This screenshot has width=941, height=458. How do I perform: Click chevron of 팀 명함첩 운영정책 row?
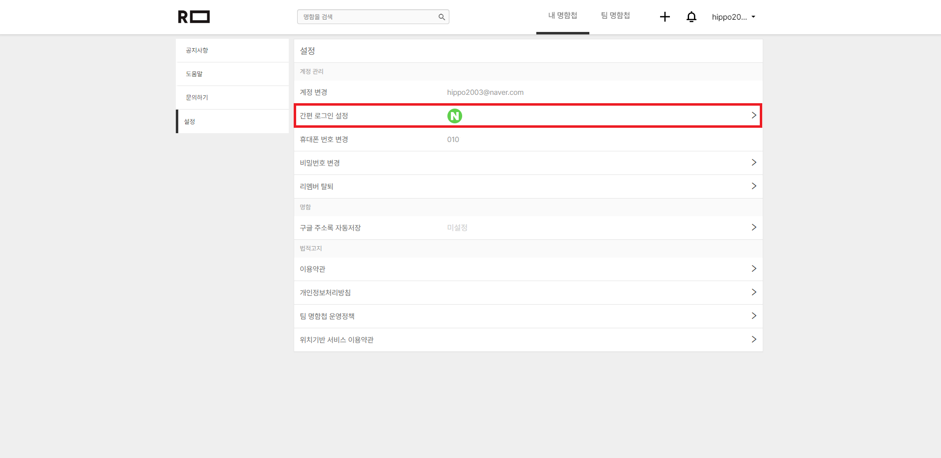pos(754,316)
